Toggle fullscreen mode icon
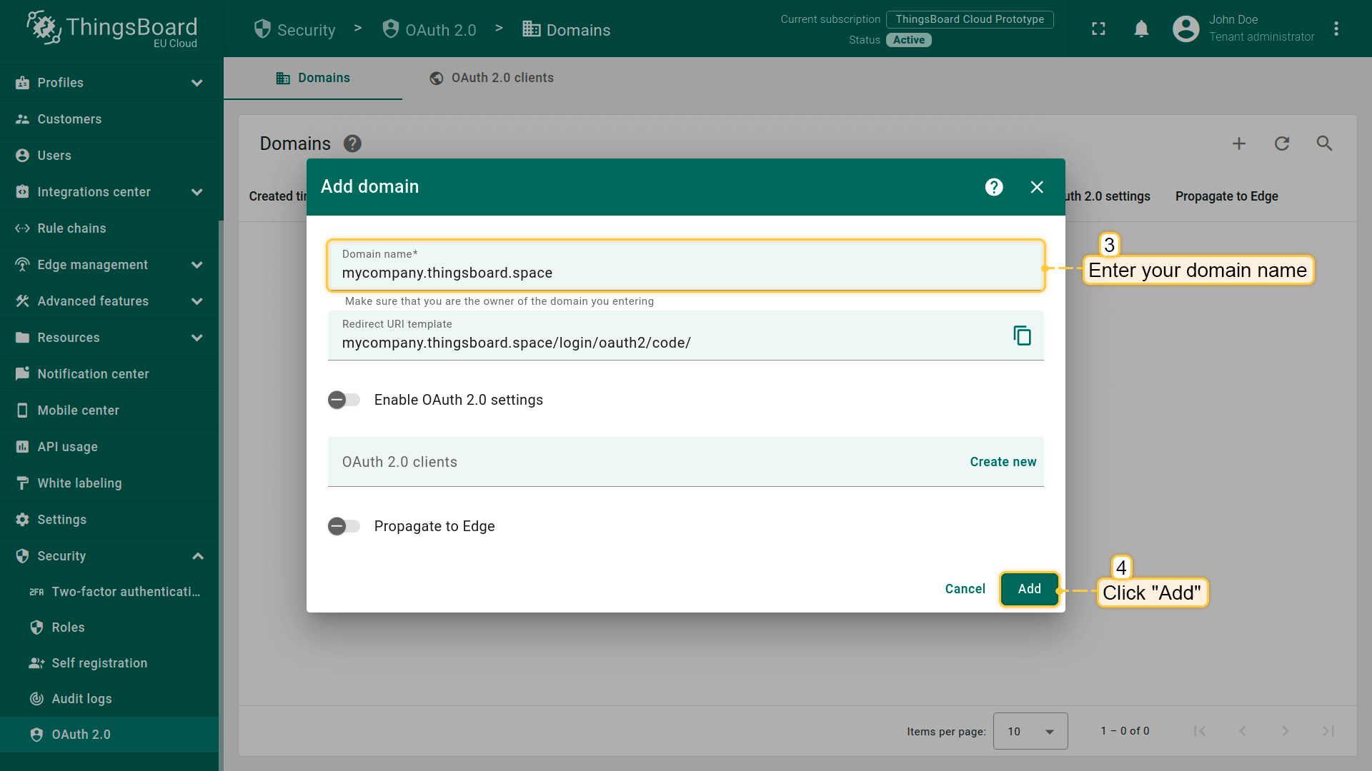This screenshot has height=771, width=1372. tap(1098, 29)
